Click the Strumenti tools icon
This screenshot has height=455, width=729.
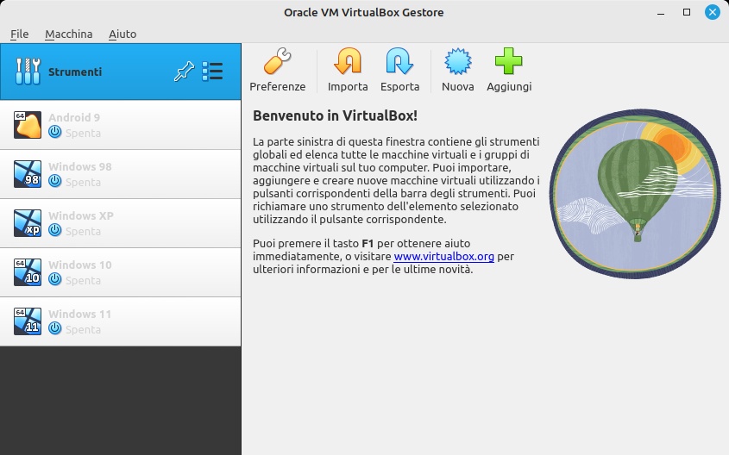pos(28,72)
